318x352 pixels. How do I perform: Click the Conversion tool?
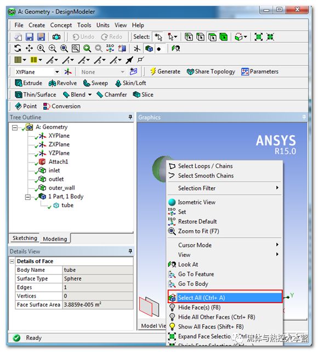pos(61,106)
